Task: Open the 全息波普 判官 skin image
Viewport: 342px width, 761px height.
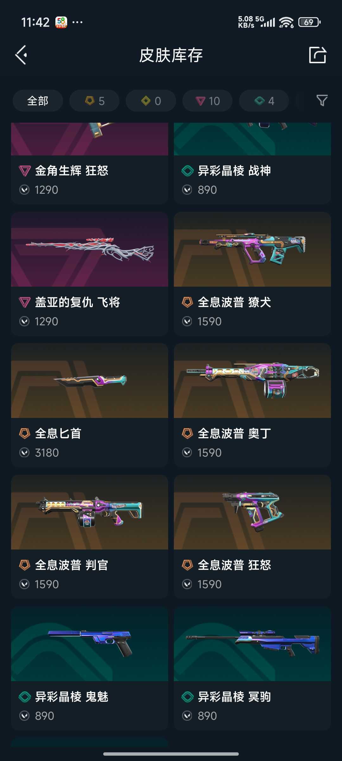Action: coord(90,512)
